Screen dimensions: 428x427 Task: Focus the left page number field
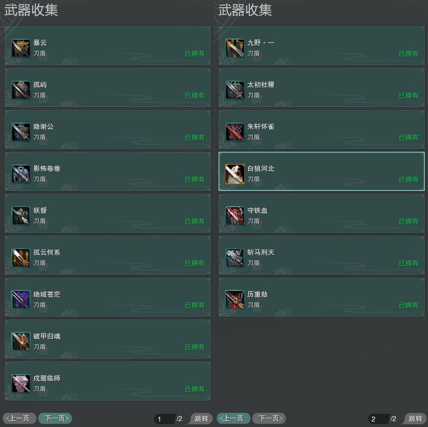click(x=164, y=419)
